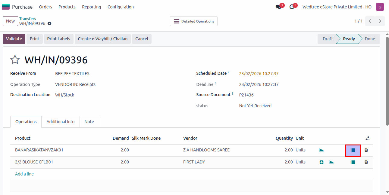Open detailed operations list for BANARASIKATANVZAK01 row
The height and width of the screenshot is (195, 389).
(353, 150)
